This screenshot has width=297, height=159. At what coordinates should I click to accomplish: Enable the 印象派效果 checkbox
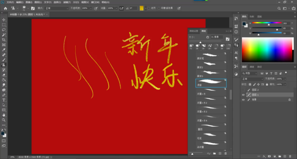click(159, 8)
